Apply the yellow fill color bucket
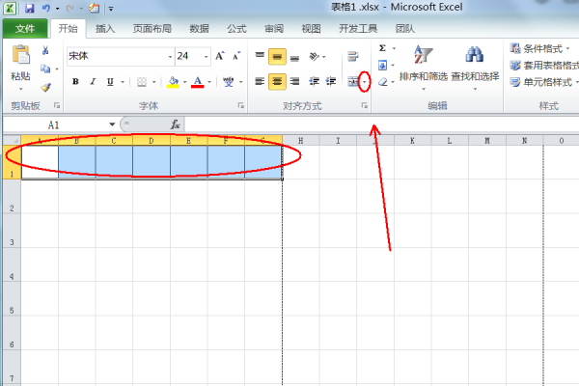Image resolution: width=579 pixels, height=386 pixels. [x=173, y=82]
